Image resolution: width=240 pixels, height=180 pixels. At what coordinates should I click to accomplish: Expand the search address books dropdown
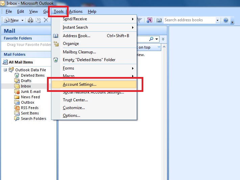tap(217, 20)
